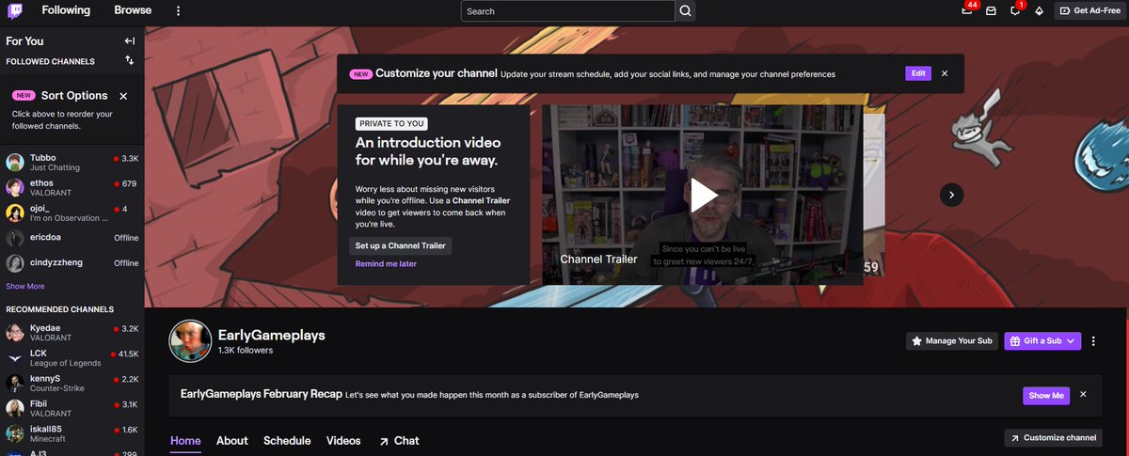Switch to the Schedule tab
The height and width of the screenshot is (456, 1129).
[x=287, y=440]
